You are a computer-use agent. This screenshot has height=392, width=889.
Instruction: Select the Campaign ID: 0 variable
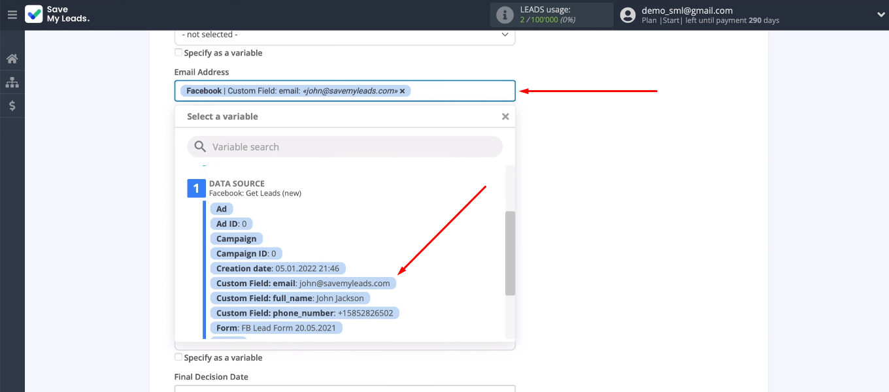coord(246,253)
